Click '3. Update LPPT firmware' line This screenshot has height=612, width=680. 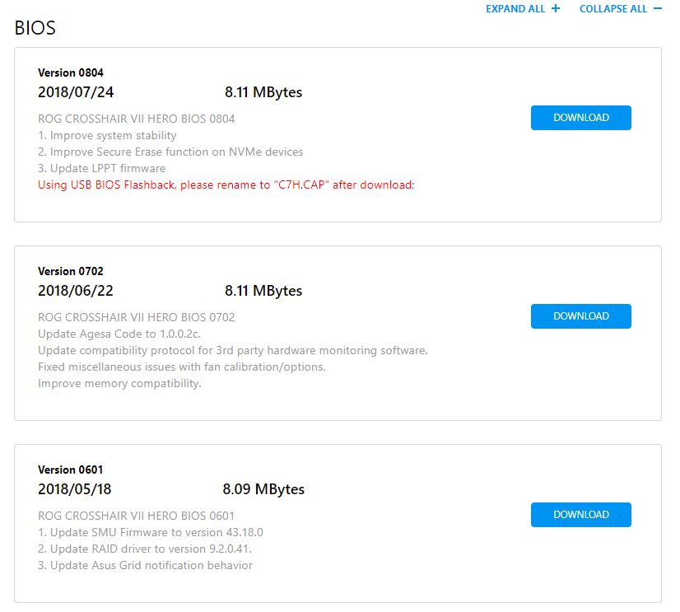coord(102,168)
